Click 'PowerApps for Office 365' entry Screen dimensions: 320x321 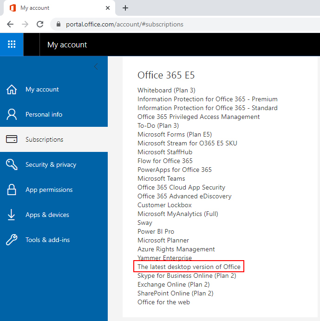pos(175,170)
